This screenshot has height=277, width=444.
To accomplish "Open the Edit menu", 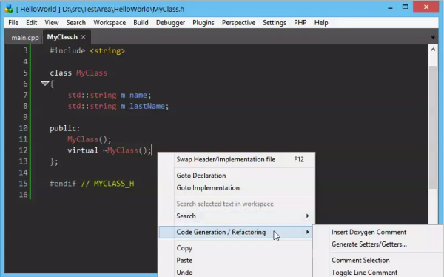I will [31, 22].
